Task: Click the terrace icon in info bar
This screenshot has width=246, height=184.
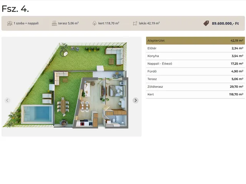Action: (54, 23)
